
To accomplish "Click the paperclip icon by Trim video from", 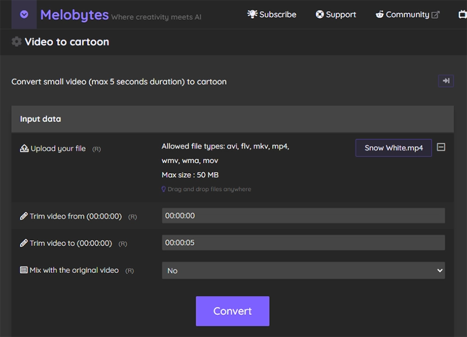I will (24, 216).
